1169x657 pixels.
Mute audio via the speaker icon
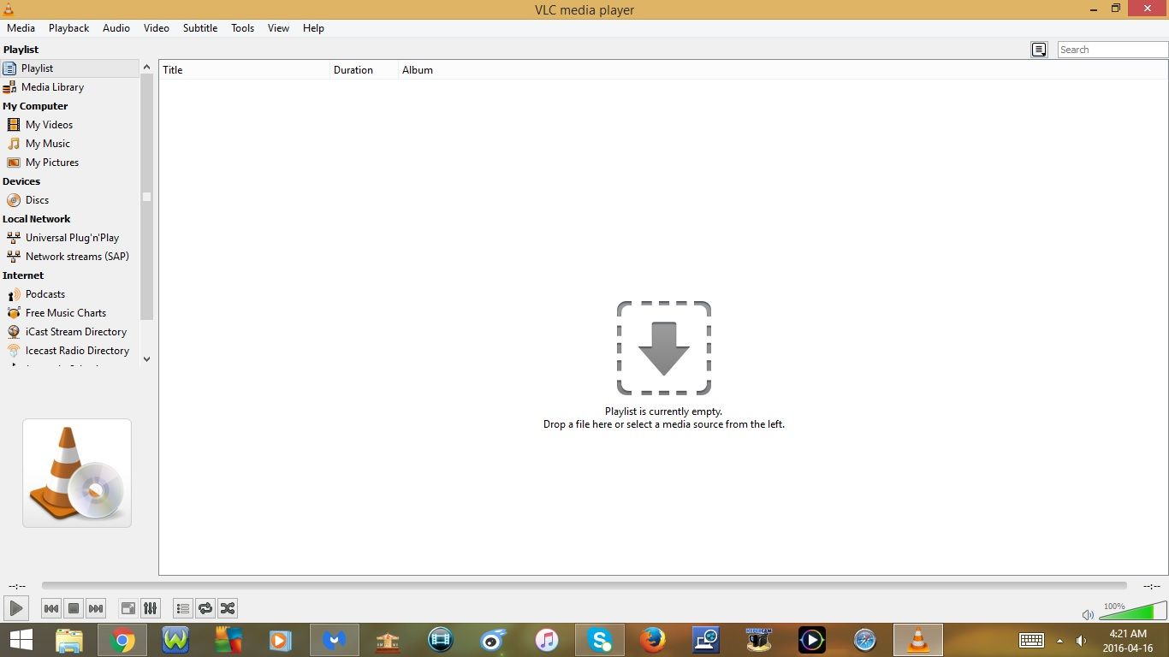point(1088,614)
